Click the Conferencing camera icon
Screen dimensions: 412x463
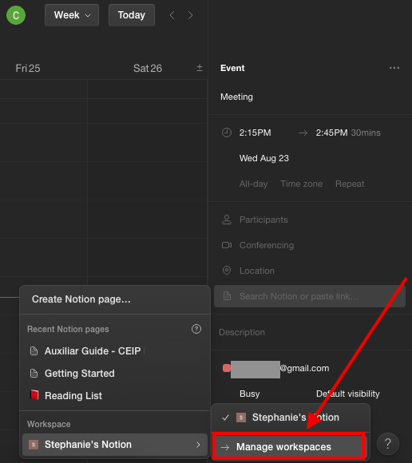227,245
